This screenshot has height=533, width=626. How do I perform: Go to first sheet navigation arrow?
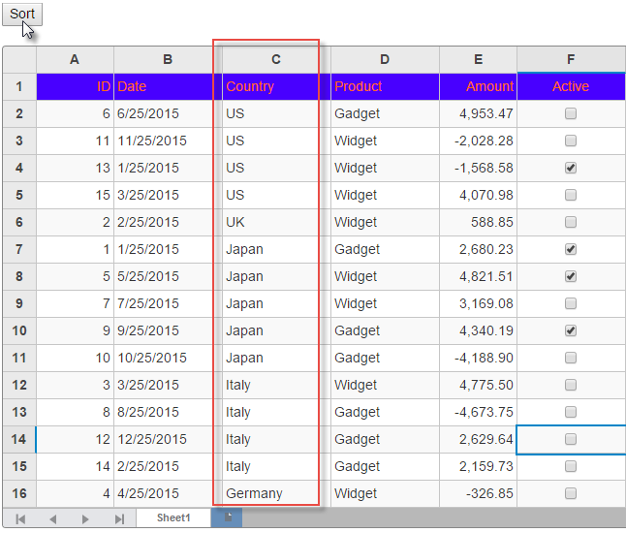[20, 519]
